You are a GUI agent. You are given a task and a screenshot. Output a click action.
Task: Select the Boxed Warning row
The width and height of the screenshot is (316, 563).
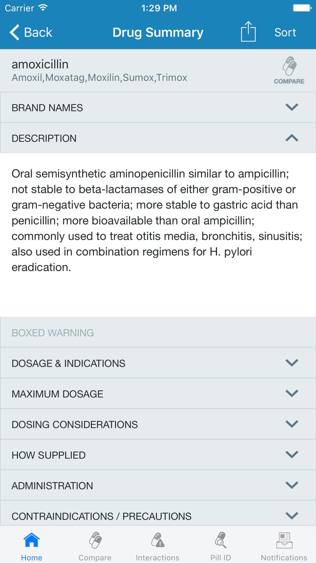coord(158,333)
